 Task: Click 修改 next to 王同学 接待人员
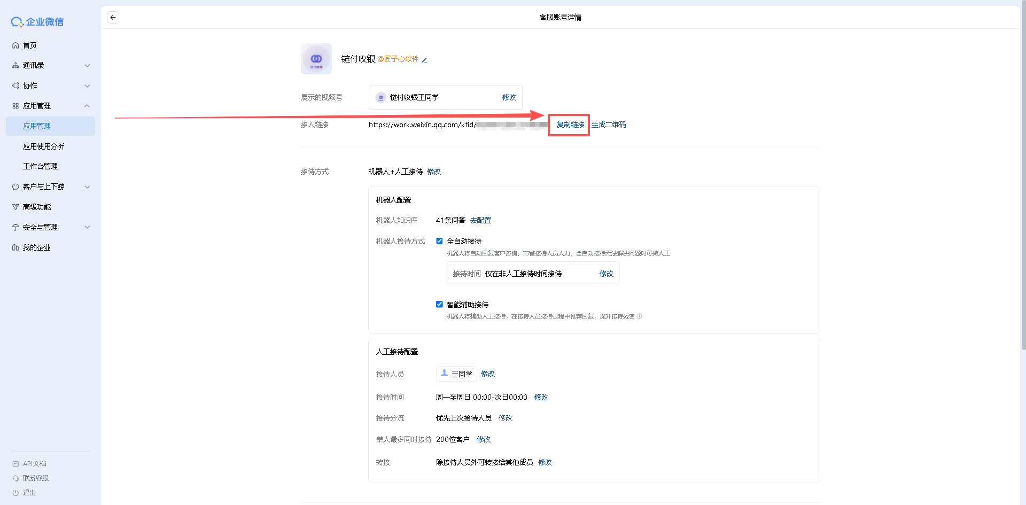(487, 374)
